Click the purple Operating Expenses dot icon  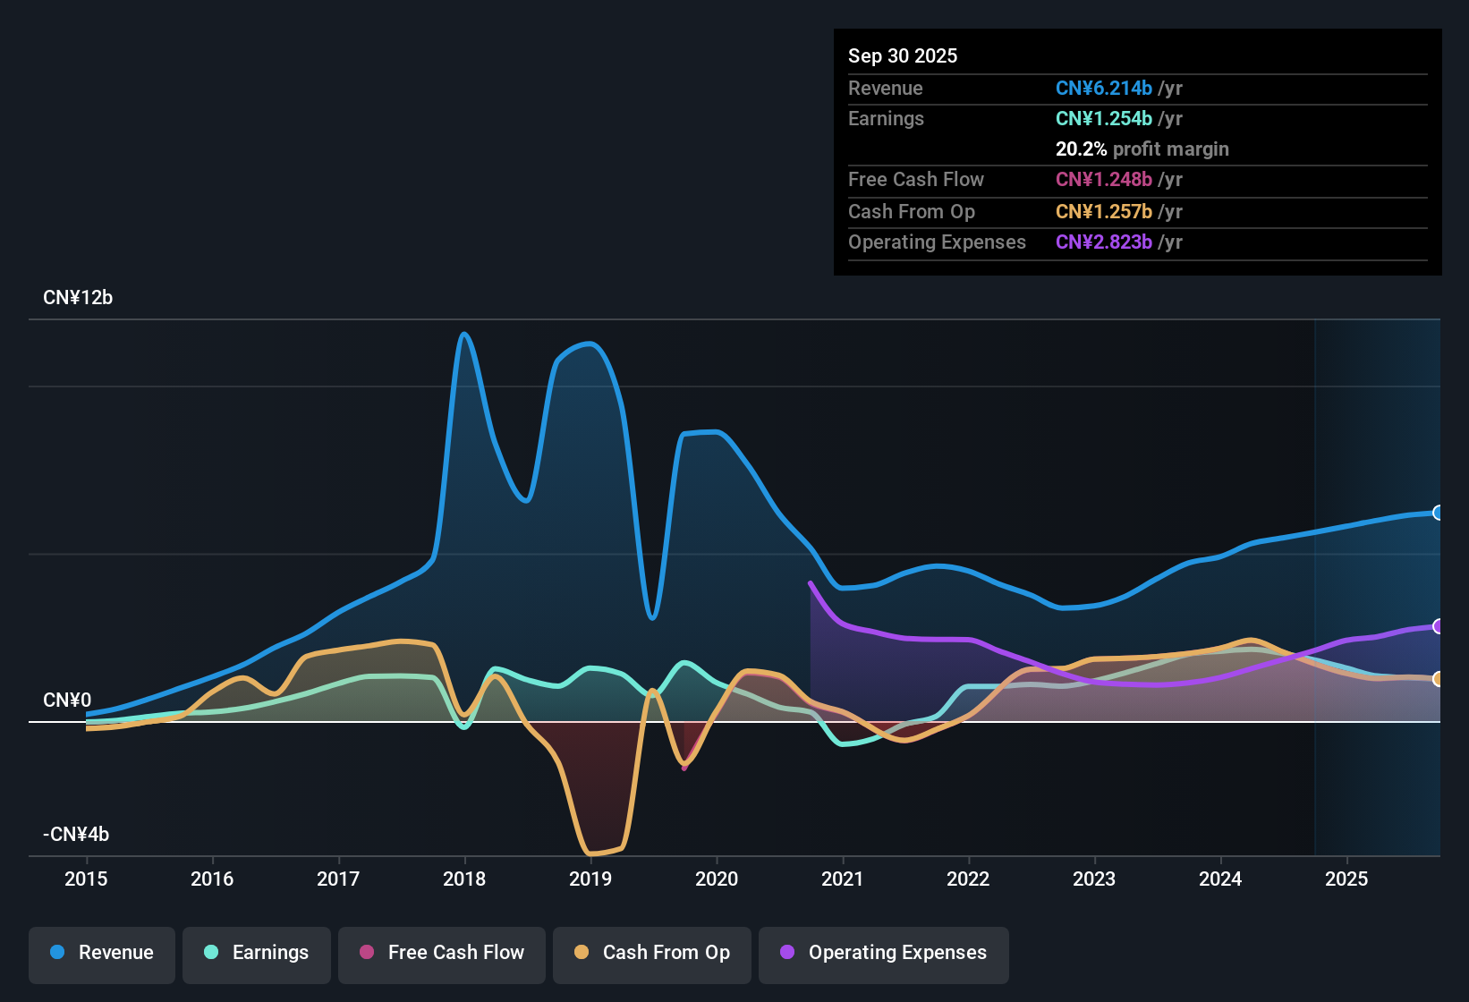coord(787,953)
